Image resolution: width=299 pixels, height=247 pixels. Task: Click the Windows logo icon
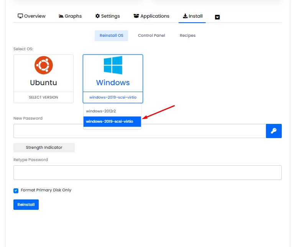(x=113, y=65)
